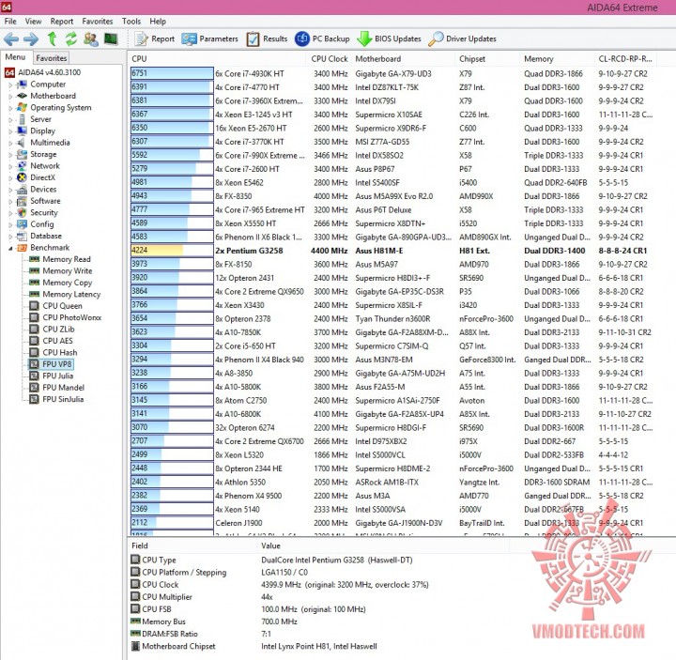Check for Driver Updates
This screenshot has width=676, height=660.
tap(462, 38)
